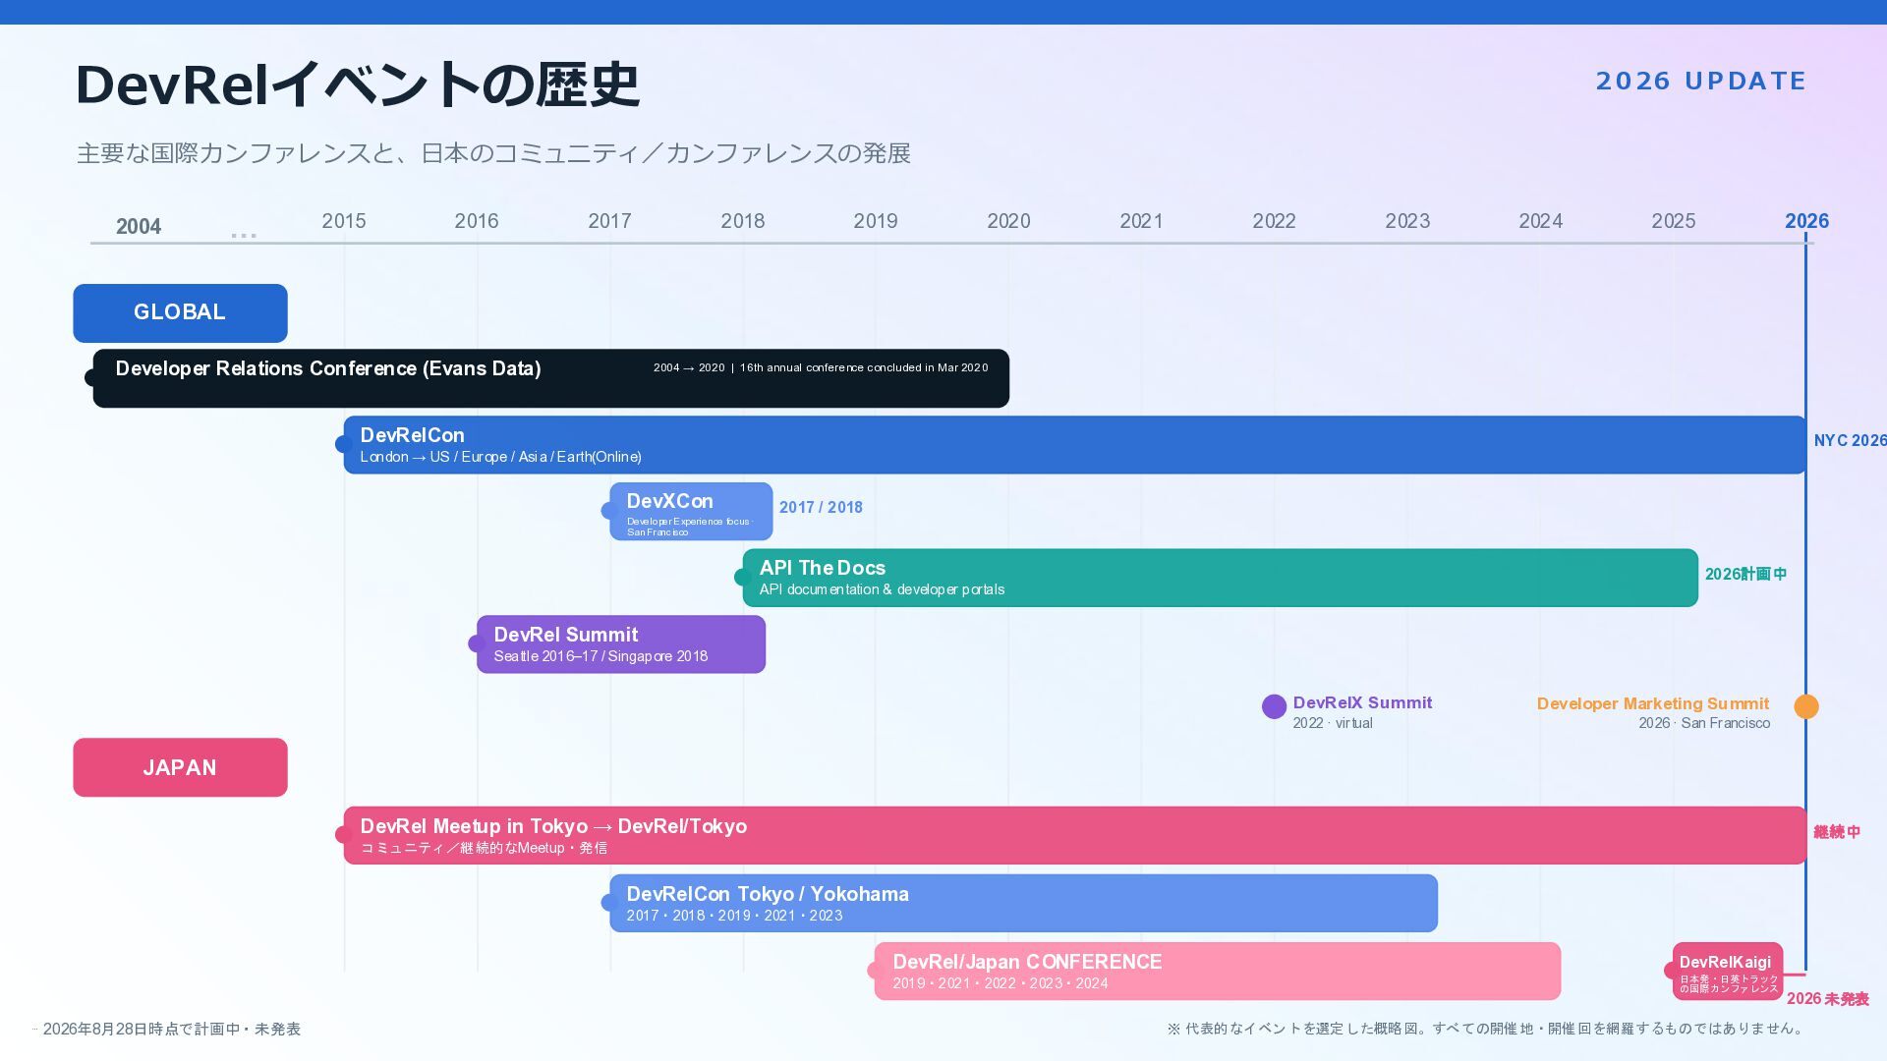Viewport: 1887px width, 1061px height.
Task: Click the "継続中" label
Action: (1837, 832)
